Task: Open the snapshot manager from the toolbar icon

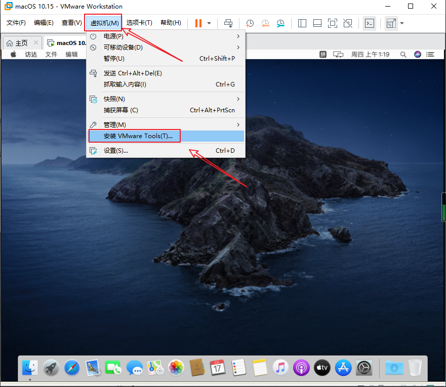Action: (x=280, y=23)
